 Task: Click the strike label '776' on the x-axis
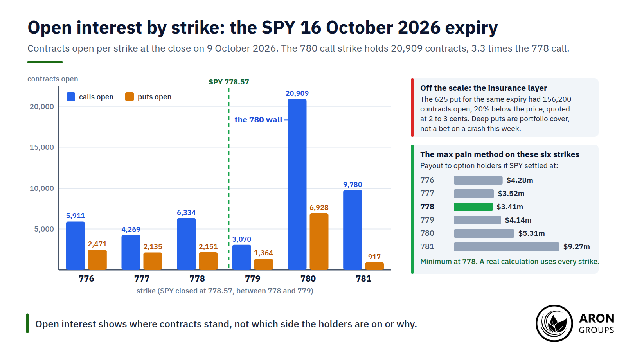point(86,278)
